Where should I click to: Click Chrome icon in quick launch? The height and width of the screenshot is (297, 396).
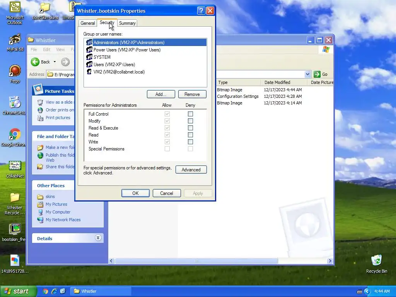45,291
